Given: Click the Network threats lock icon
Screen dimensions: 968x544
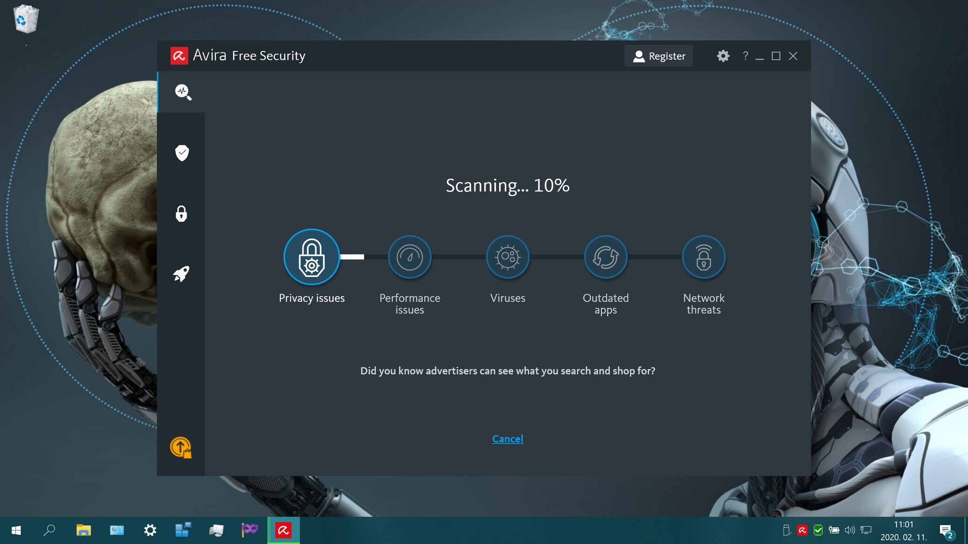Looking at the screenshot, I should [x=704, y=257].
